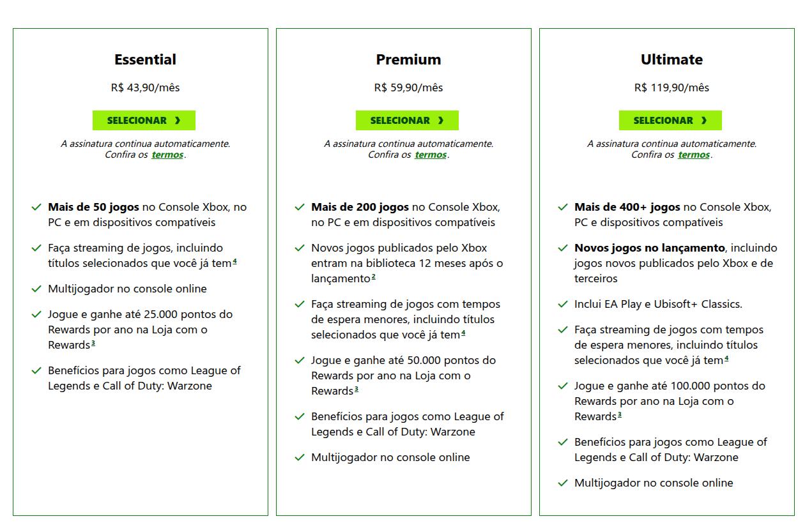Select the Essential plan button
The image size is (805, 523).
point(144,120)
